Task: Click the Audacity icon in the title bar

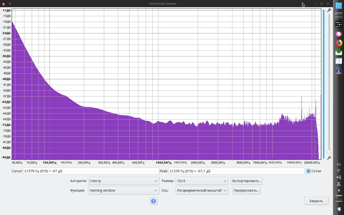Action: (x=4, y=3)
